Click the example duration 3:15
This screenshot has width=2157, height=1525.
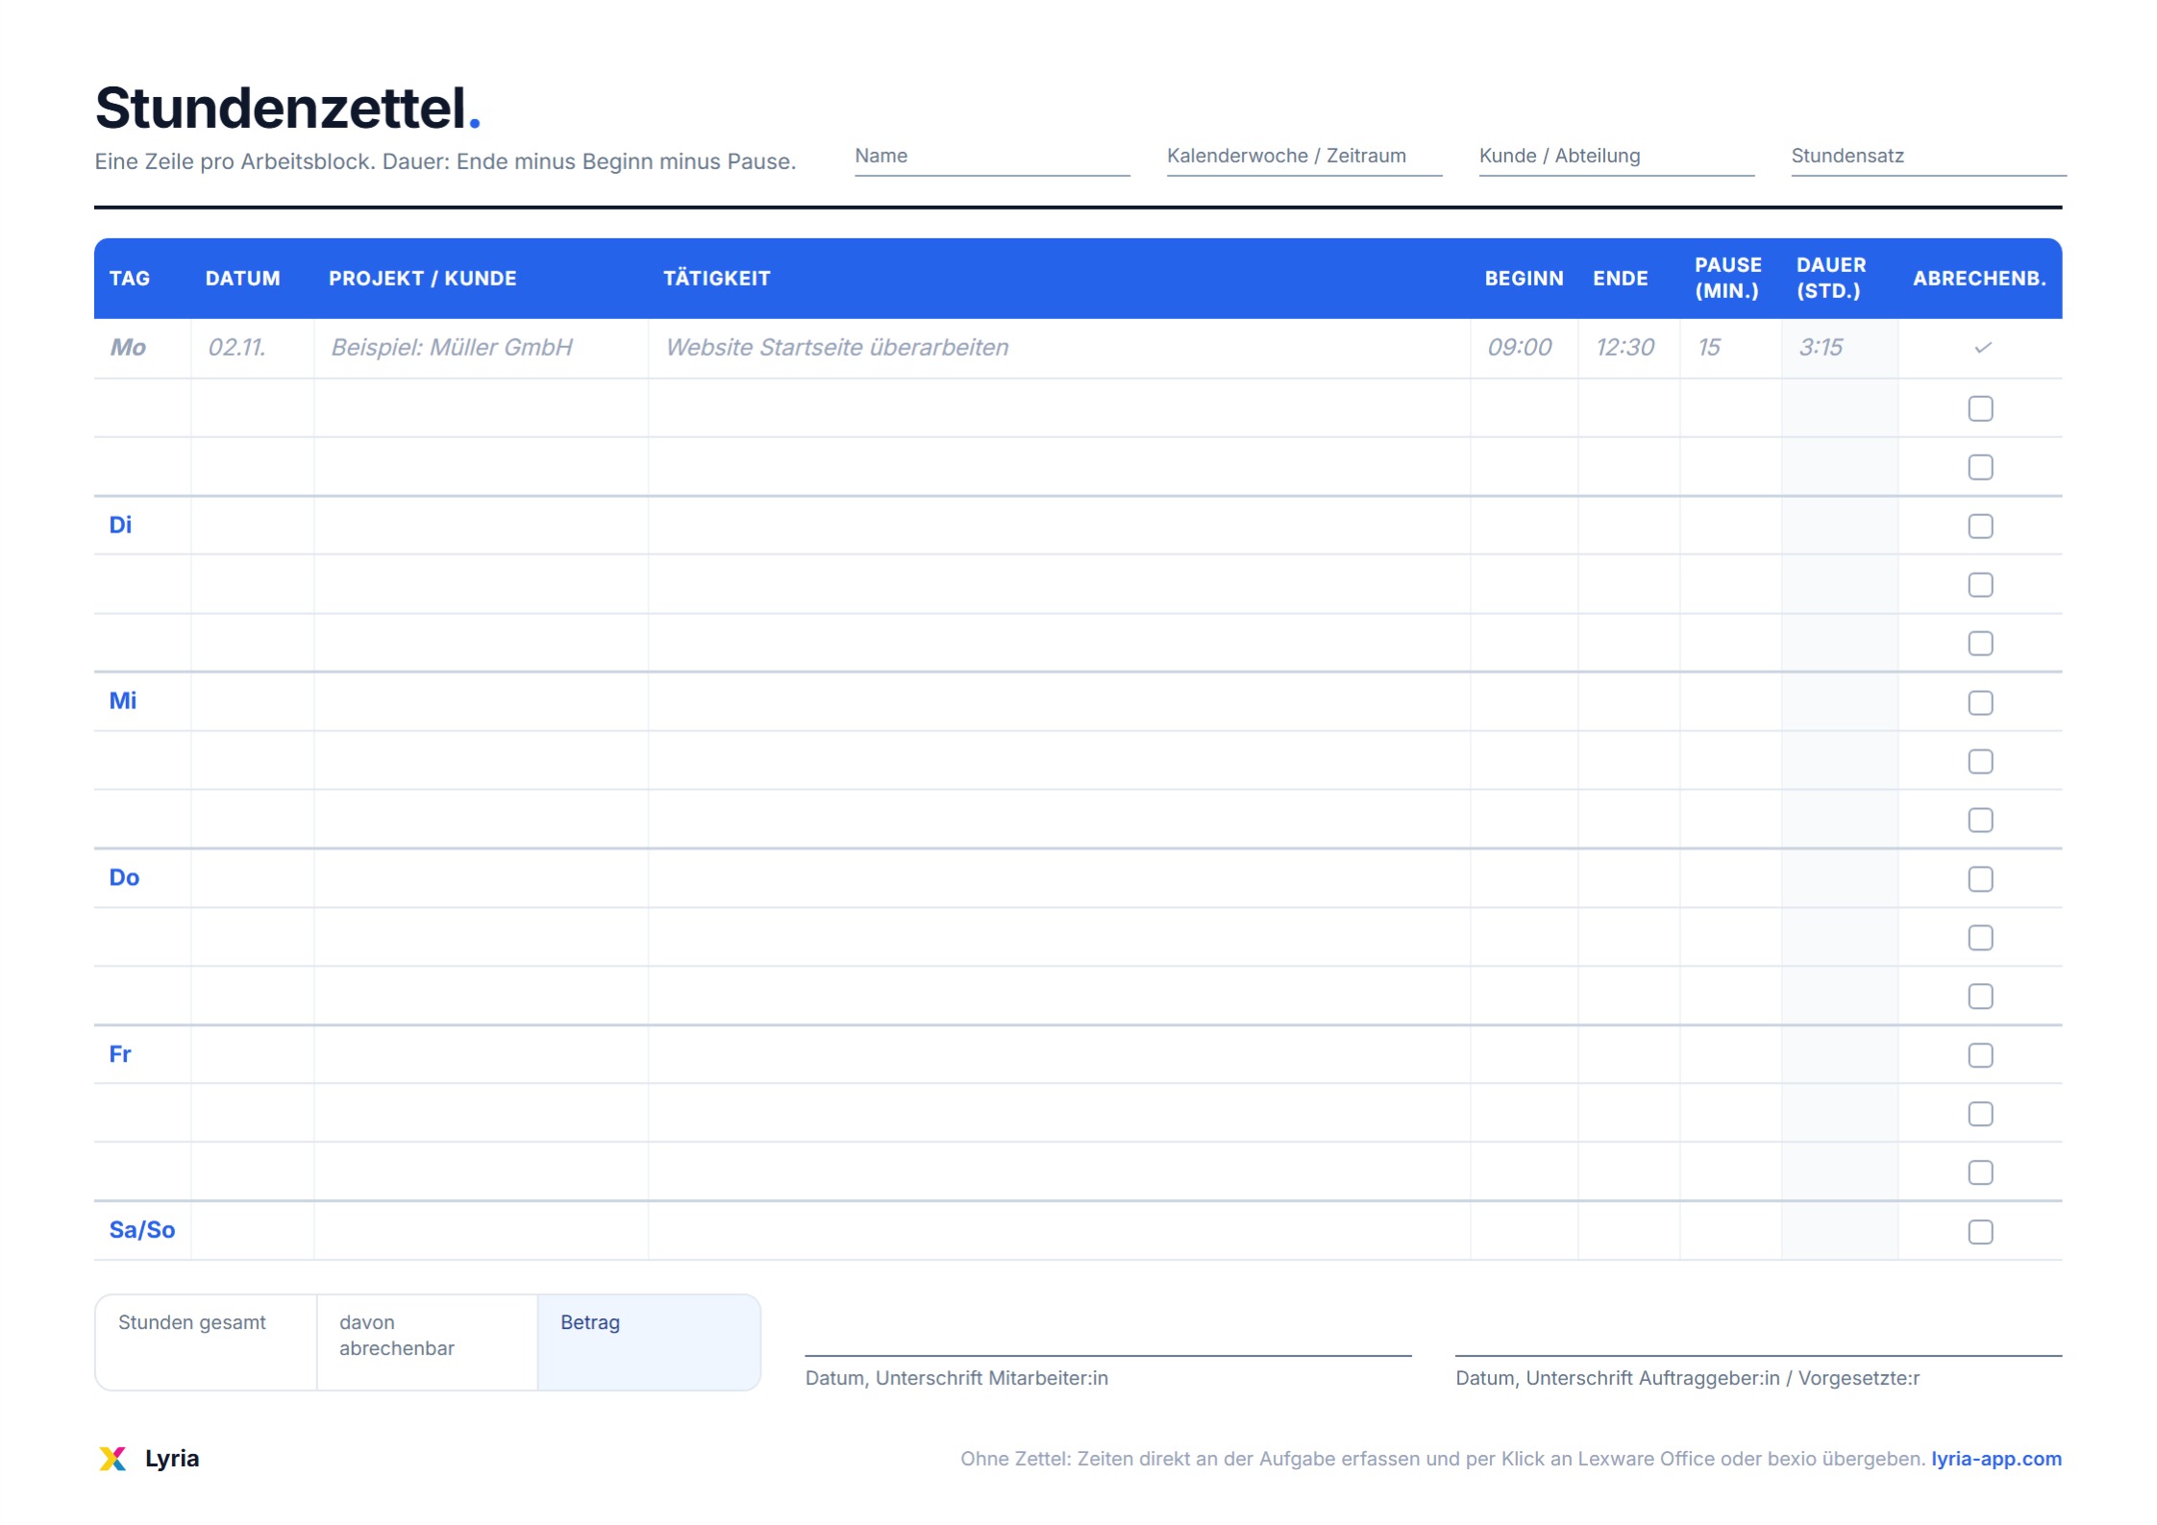pyautogui.click(x=1821, y=348)
